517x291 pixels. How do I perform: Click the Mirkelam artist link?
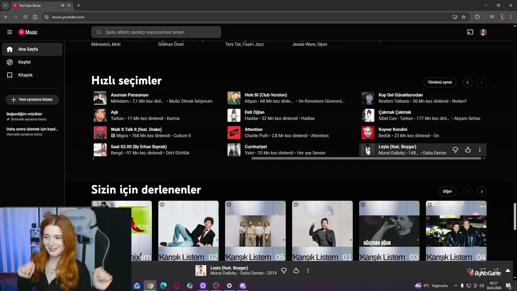[x=120, y=101]
